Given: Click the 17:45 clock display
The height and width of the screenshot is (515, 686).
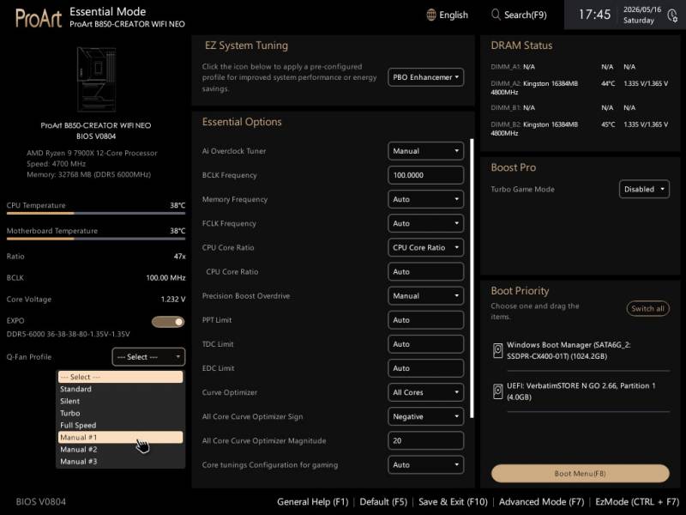Looking at the screenshot, I should click(594, 15).
